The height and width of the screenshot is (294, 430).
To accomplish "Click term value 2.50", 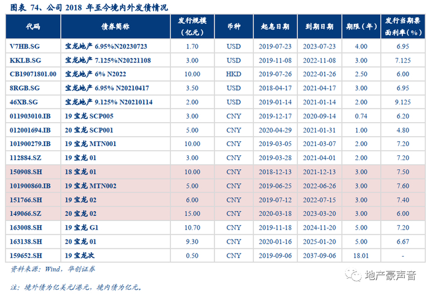I will 361,74.
